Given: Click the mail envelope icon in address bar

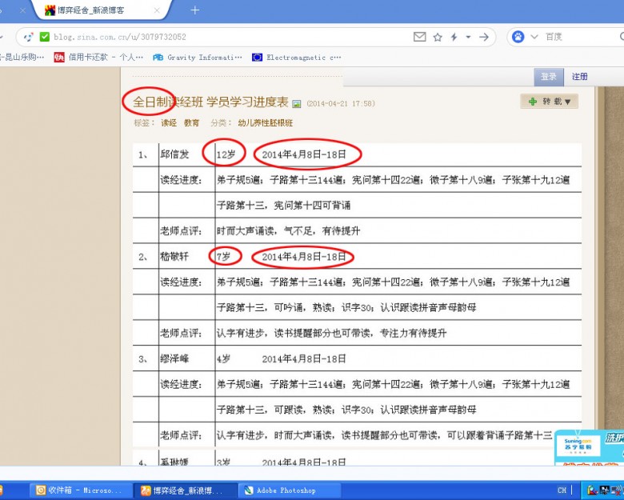Looking at the screenshot, I should pos(419,37).
